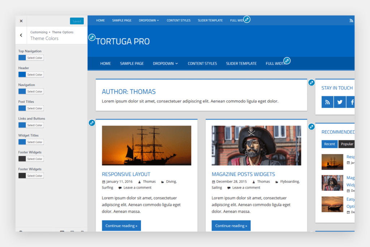
Task: Click Select Color for Post Titles
Action: pyautogui.click(x=35, y=108)
